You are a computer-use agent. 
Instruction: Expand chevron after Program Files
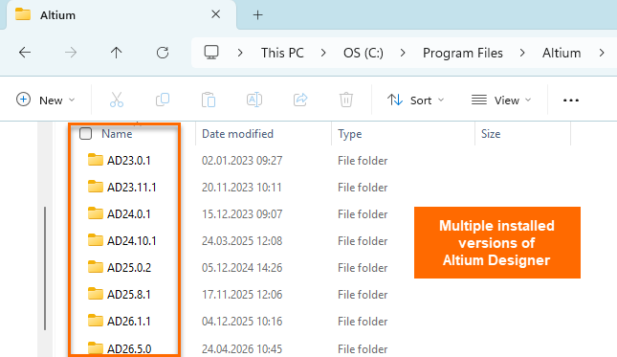coord(522,53)
